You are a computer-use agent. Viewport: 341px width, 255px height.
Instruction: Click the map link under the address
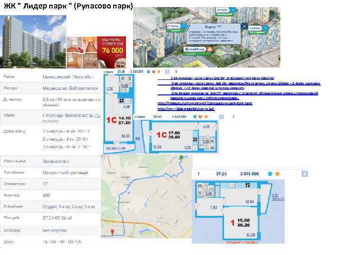51,120
